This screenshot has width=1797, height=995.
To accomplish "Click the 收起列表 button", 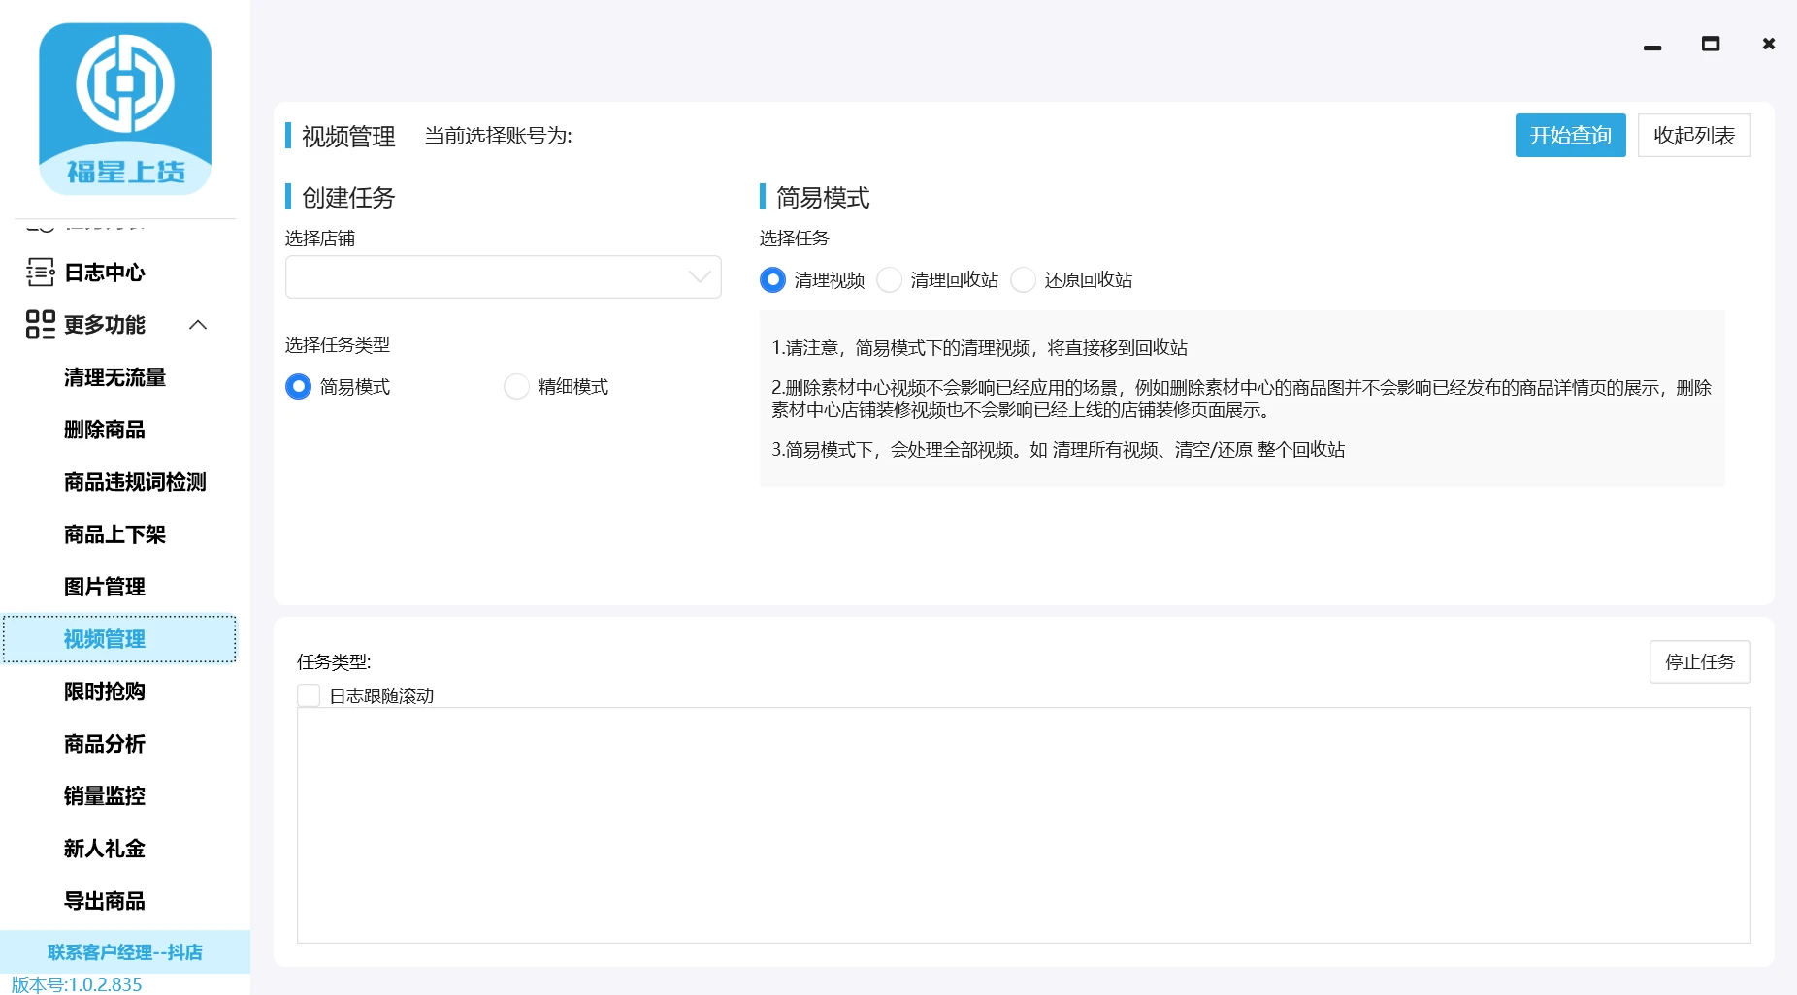I will click(1694, 136).
